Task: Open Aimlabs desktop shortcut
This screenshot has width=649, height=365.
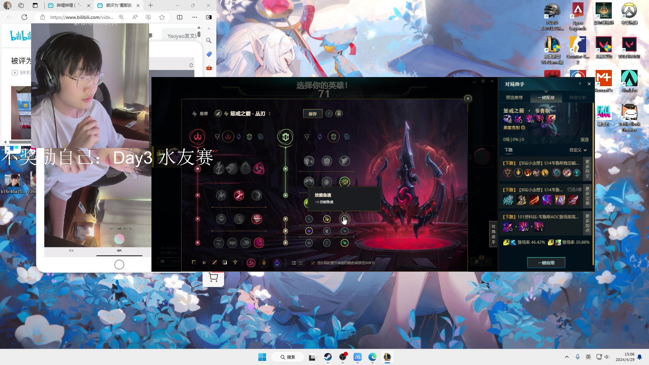Action: click(629, 81)
